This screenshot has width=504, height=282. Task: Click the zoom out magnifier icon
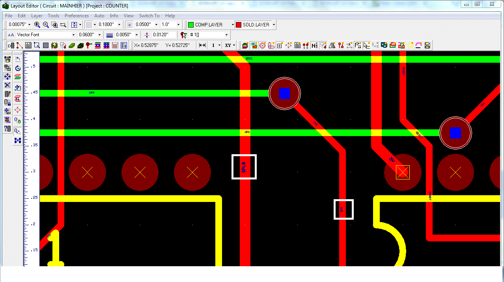[x=46, y=24]
